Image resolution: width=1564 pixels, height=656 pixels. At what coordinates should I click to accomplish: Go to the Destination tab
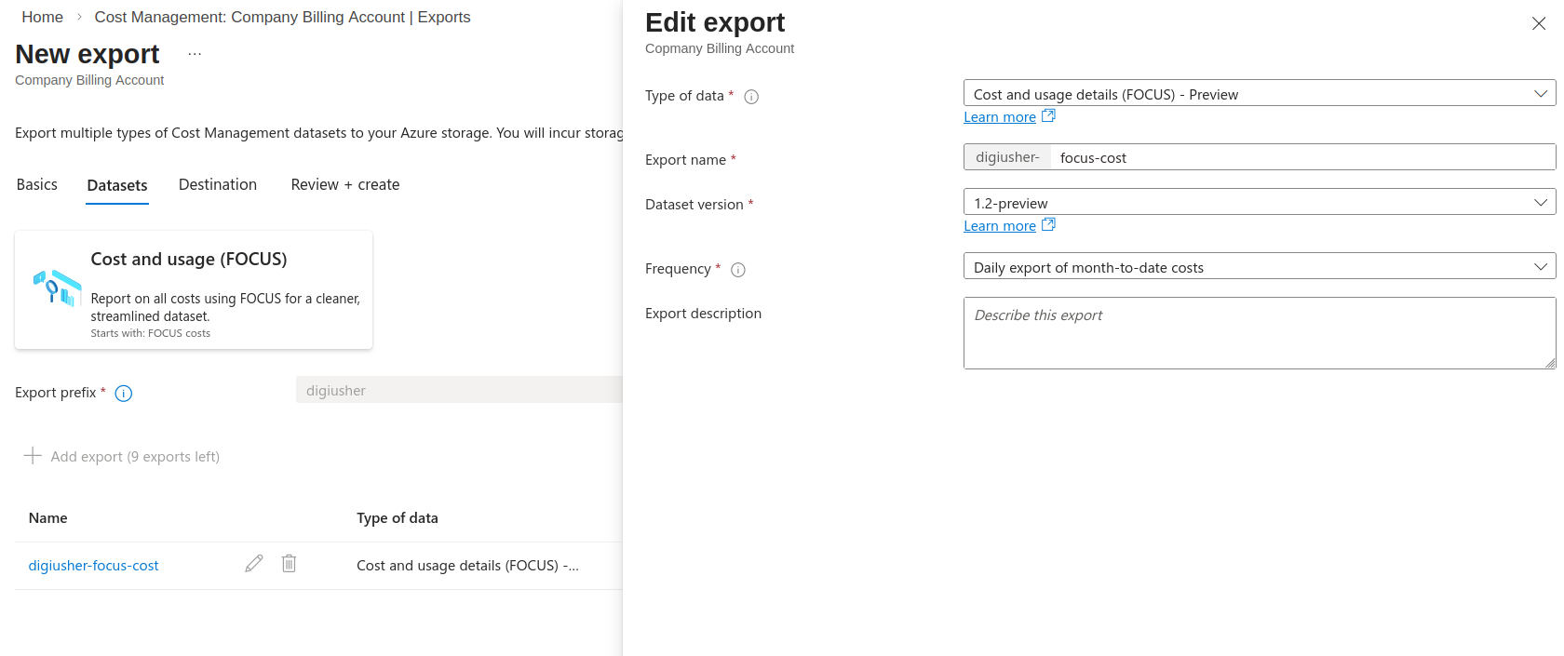(x=218, y=185)
